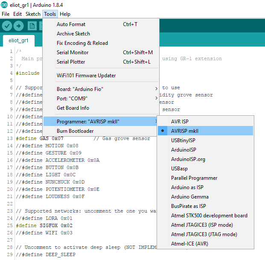Click code line '//#define LORA 0x01'
The height and width of the screenshot is (260, 265).
pos(44,218)
